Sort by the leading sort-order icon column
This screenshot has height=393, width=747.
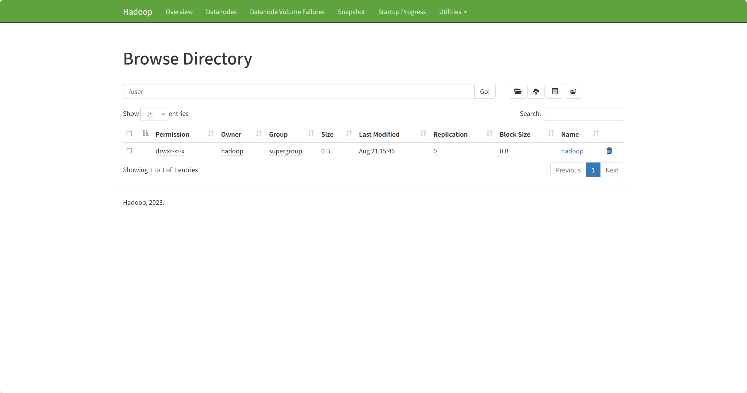(145, 134)
